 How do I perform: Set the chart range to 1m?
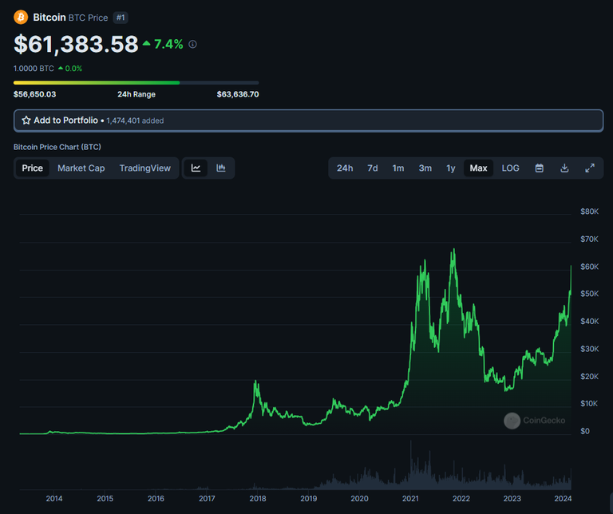[x=398, y=168]
